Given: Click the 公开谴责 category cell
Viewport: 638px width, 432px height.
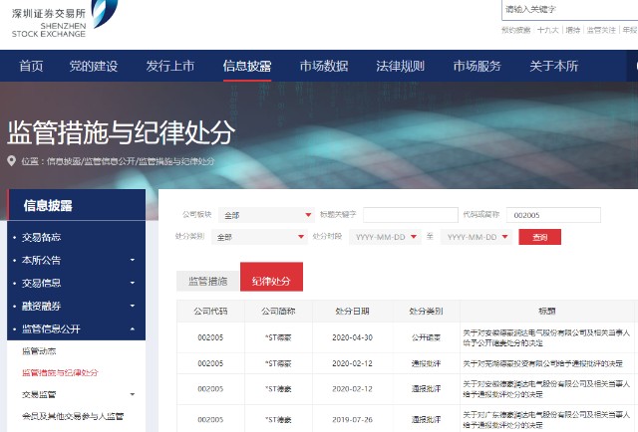Looking at the screenshot, I should click(426, 337).
